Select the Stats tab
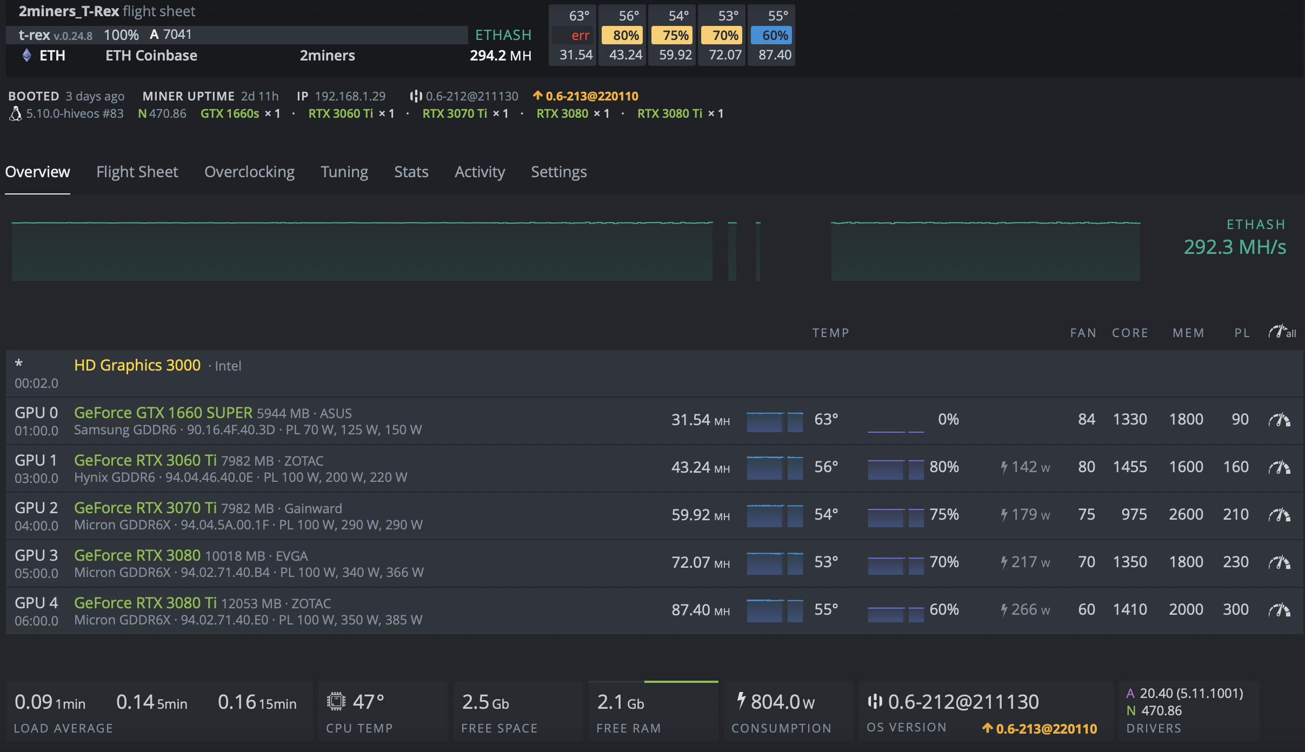1305x752 pixels. [411, 172]
